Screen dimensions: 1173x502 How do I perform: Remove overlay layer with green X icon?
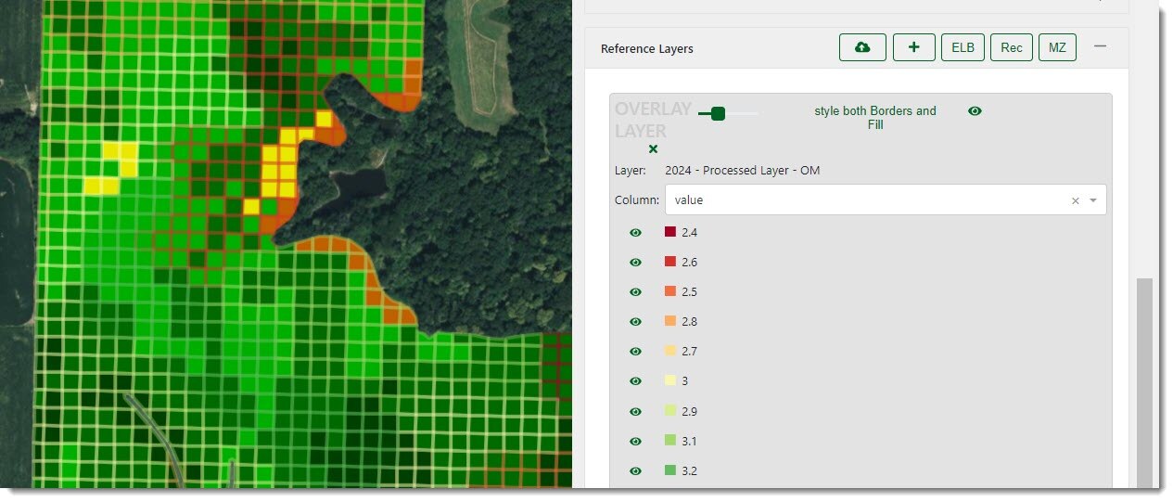pyautogui.click(x=653, y=148)
